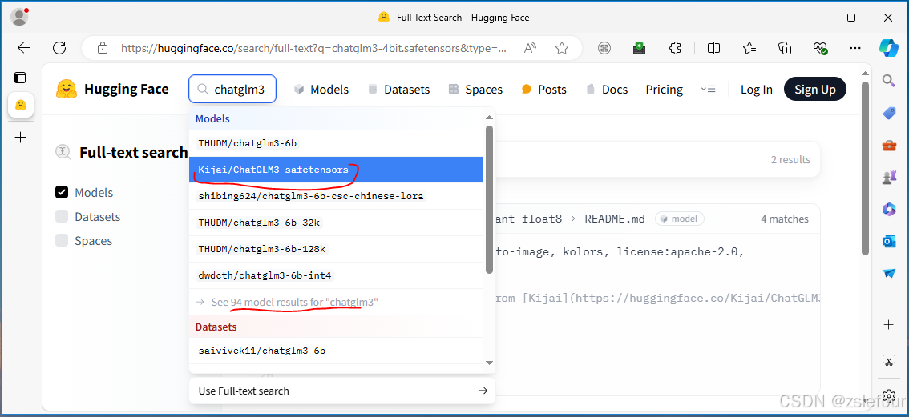Select Hugging Face vertical tab icon

click(x=20, y=105)
